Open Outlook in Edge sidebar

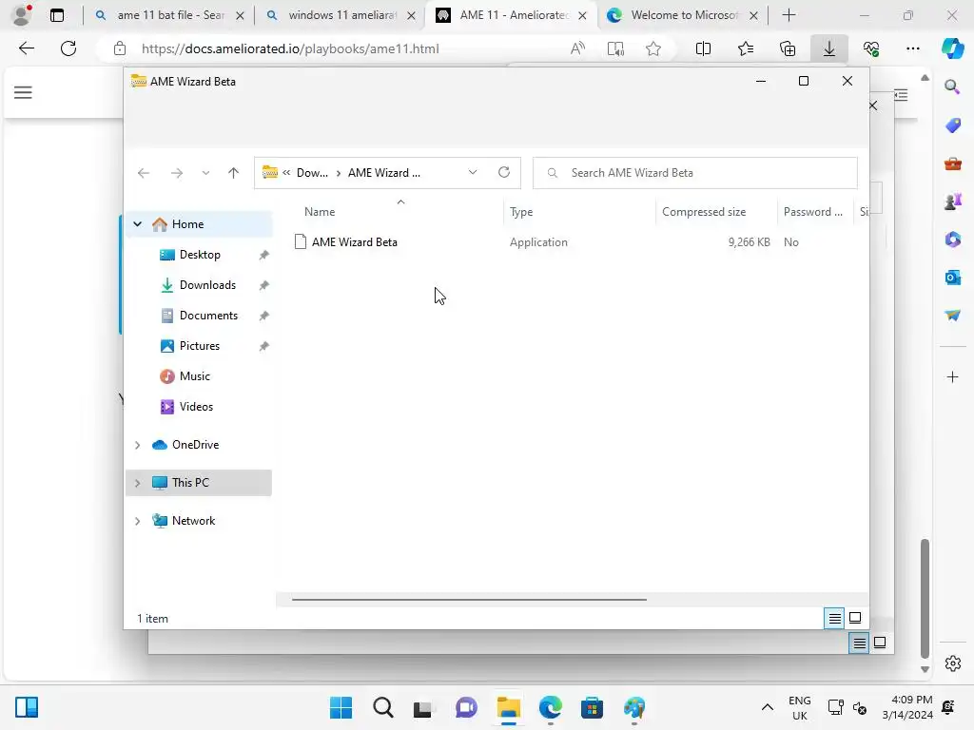tap(952, 278)
